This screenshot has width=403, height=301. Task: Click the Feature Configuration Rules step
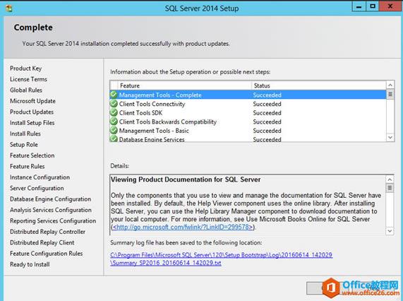pos(47,254)
